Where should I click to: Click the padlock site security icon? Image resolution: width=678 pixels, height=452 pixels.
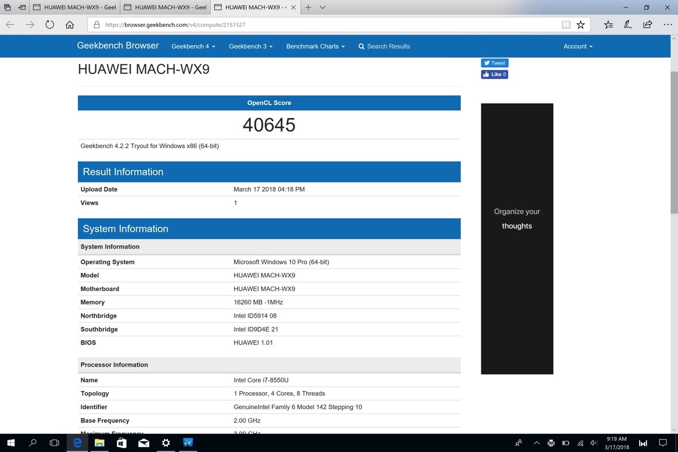(x=97, y=25)
